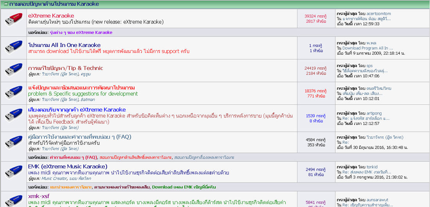Open the เสียงตอบรับจากลูกค้า eXtreme Karaoke board
This screenshot has height=207, width=430.
coord(77,110)
